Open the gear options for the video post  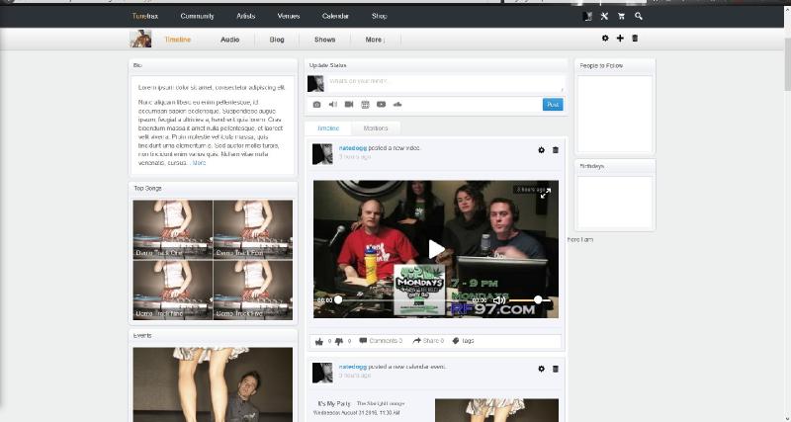click(x=541, y=149)
